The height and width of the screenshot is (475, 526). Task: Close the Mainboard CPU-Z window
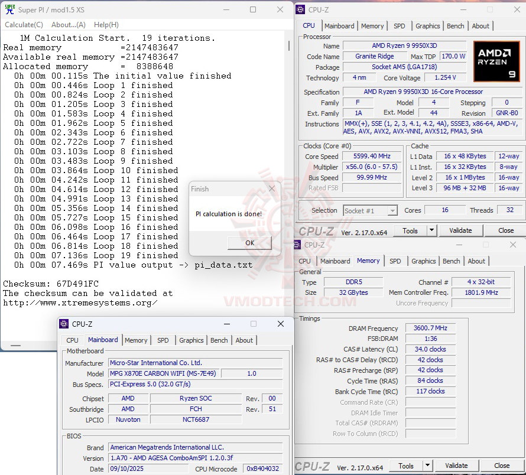coord(281,324)
